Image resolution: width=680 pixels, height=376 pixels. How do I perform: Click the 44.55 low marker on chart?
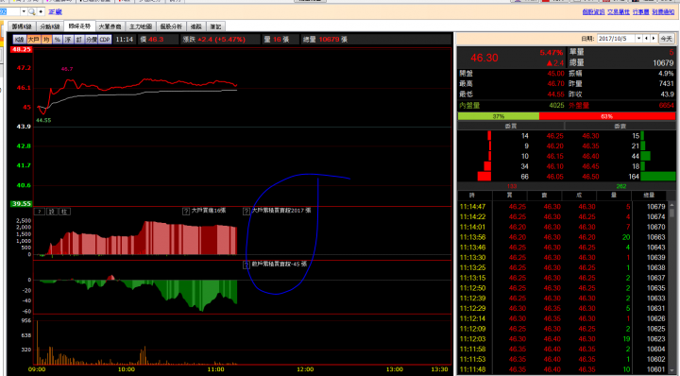(43, 121)
